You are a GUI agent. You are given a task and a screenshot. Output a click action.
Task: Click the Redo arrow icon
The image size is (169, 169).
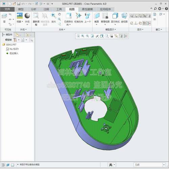point(30,4)
